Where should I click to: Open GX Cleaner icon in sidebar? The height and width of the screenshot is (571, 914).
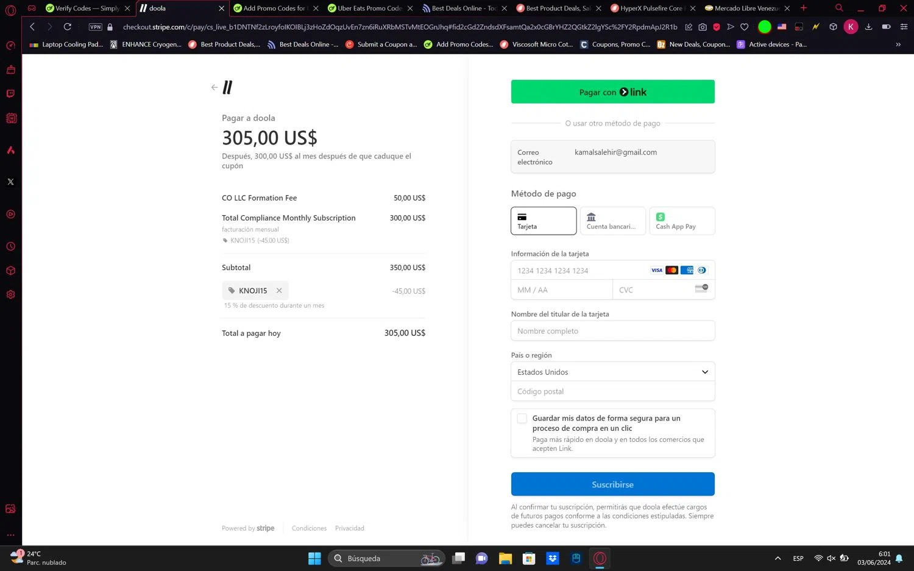click(10, 69)
